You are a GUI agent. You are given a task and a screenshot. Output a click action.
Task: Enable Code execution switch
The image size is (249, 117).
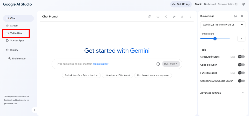241,65
